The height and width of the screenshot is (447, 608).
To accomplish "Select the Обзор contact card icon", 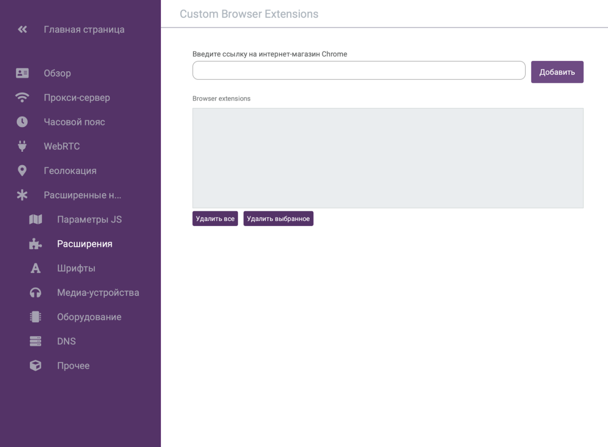I will click(x=22, y=73).
